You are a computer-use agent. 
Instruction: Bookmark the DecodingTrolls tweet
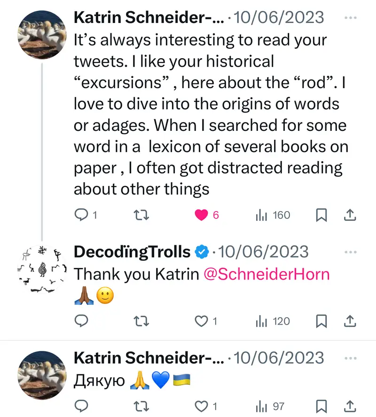tap(321, 321)
